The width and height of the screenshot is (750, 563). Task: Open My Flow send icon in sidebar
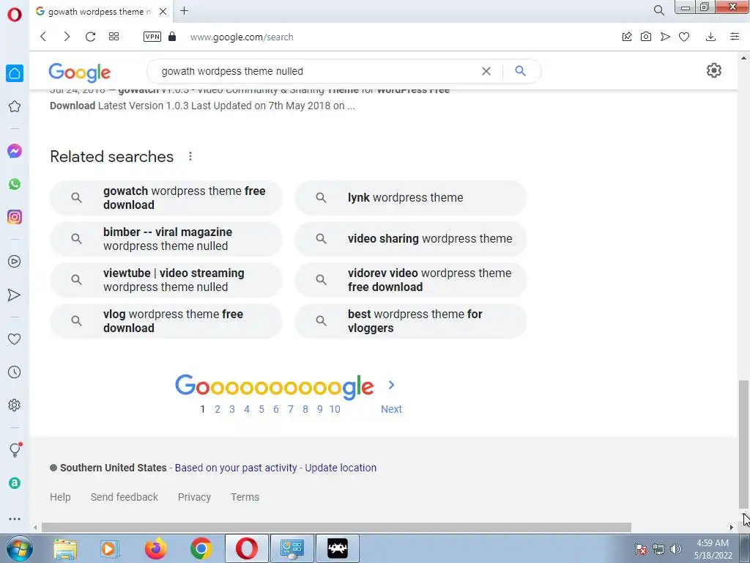click(x=15, y=295)
